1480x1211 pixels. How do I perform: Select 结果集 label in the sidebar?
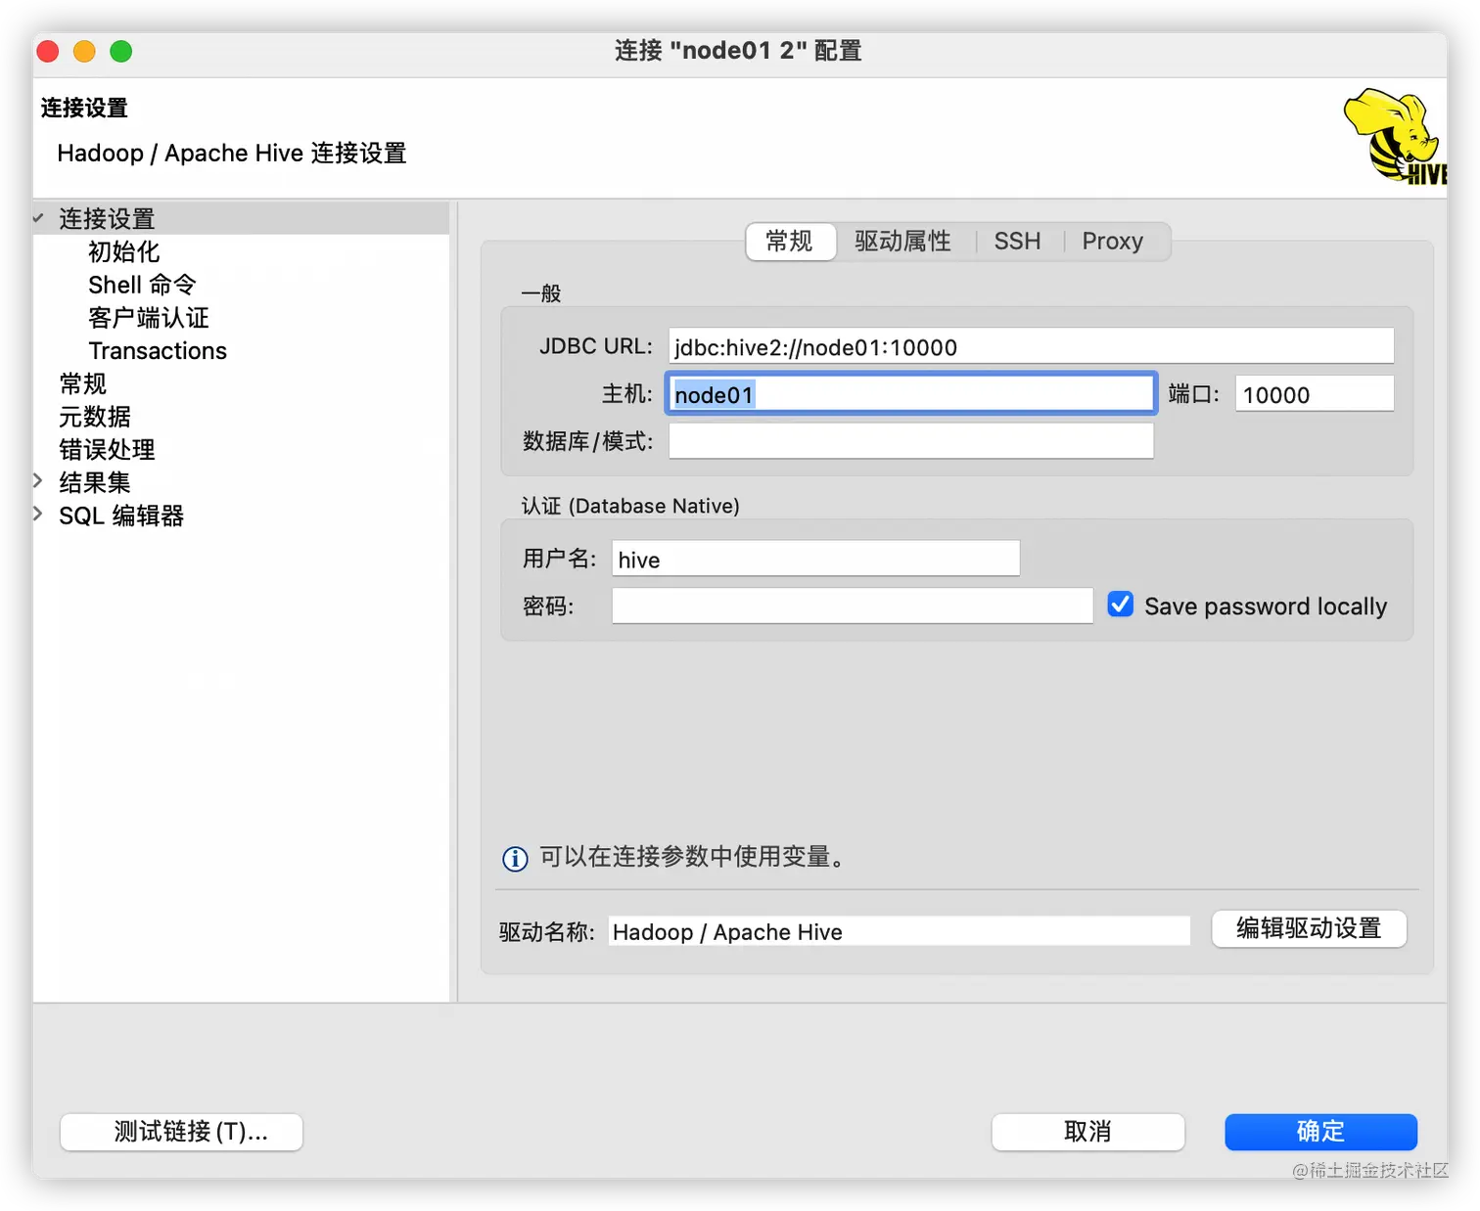tap(95, 482)
